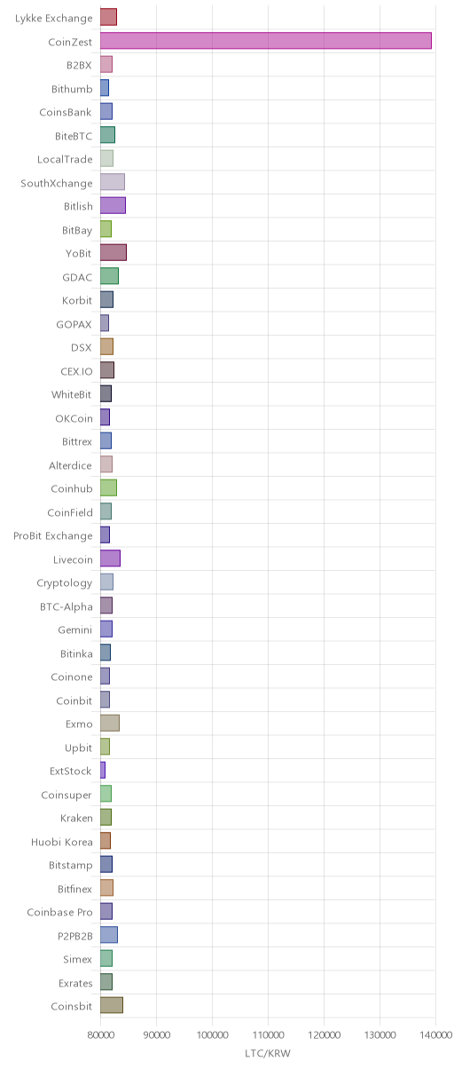Select the Kraken bar
Viewport: 454px width, 1069px height.
(x=106, y=817)
